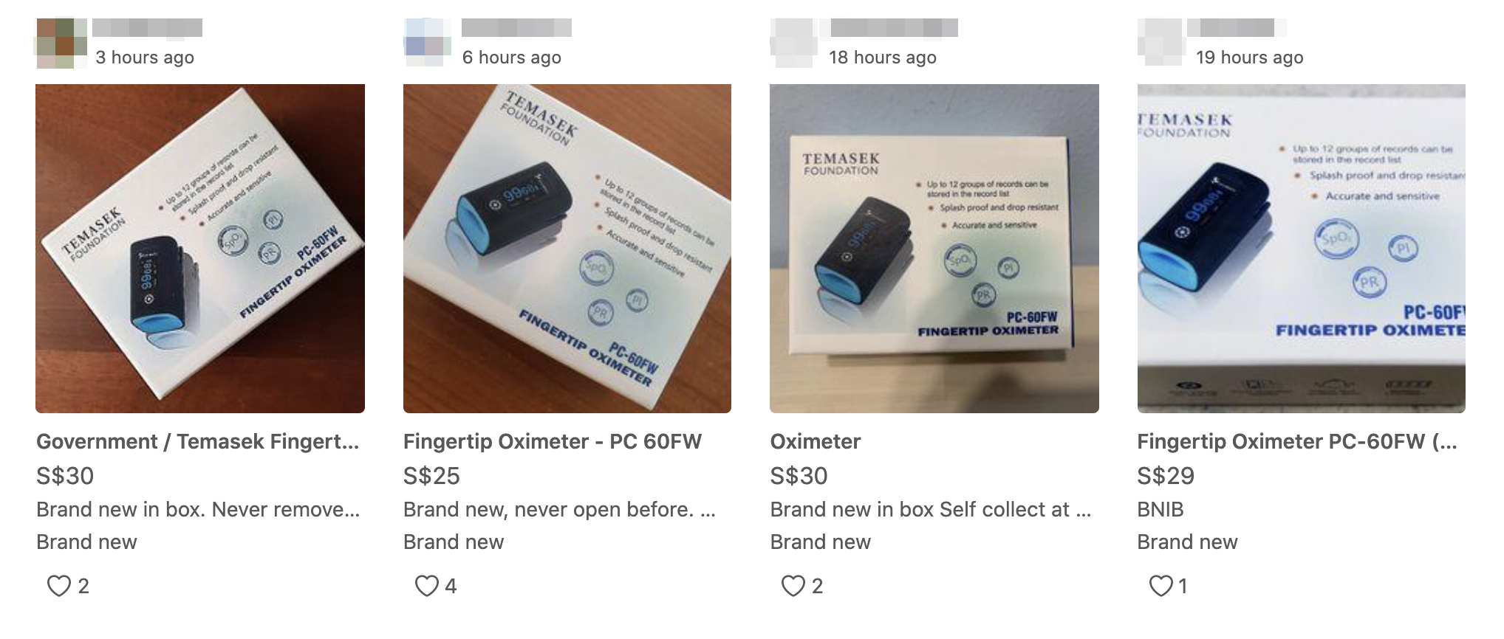Open the listing titled Oximeter

(816, 441)
